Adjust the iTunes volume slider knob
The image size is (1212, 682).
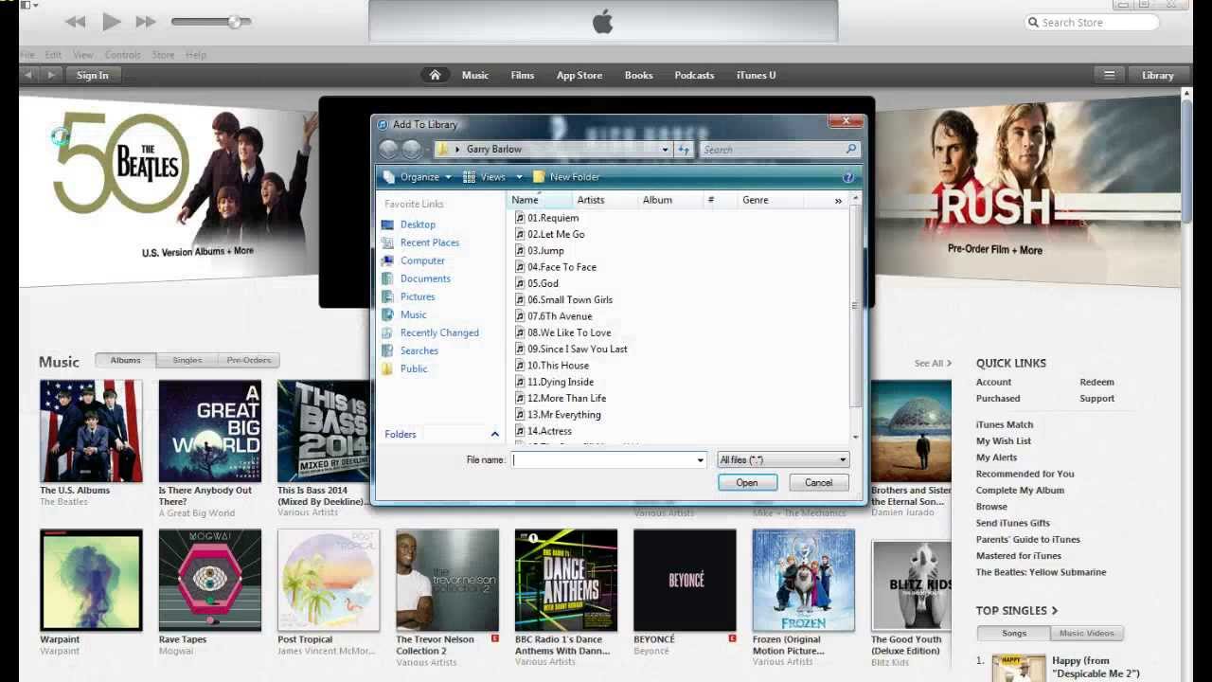pyautogui.click(x=234, y=21)
